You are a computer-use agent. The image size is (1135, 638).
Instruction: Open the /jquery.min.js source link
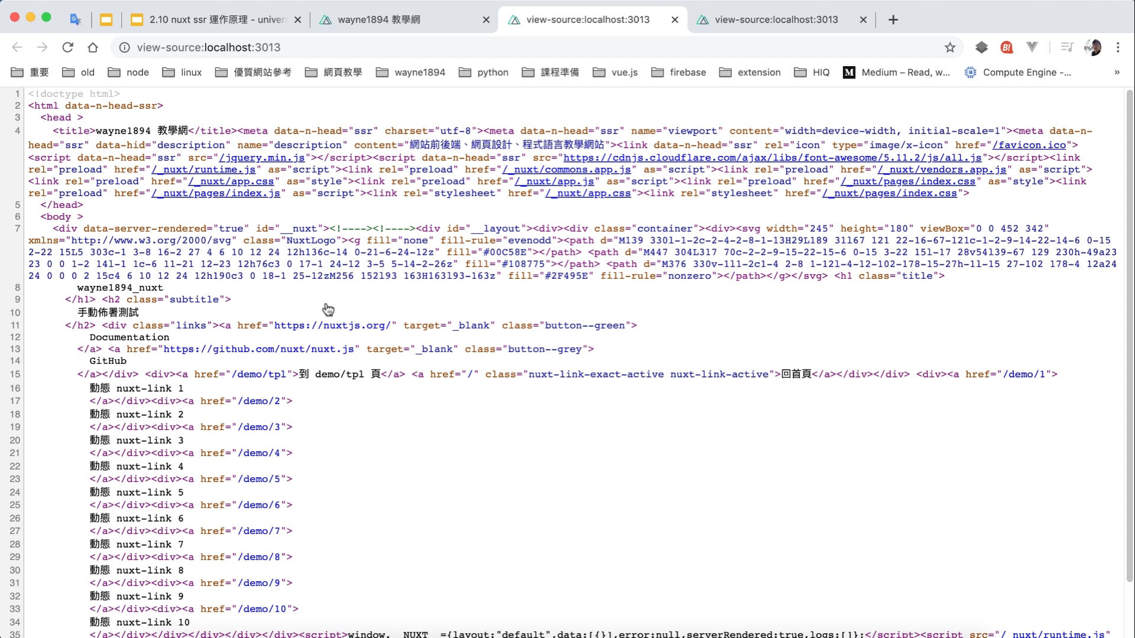click(262, 158)
